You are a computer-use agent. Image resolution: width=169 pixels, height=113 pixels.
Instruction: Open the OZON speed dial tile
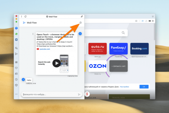pyautogui.click(x=97, y=66)
